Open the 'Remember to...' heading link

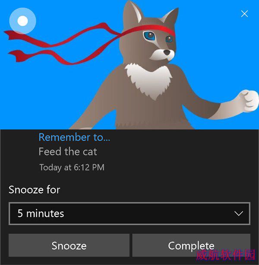74,137
